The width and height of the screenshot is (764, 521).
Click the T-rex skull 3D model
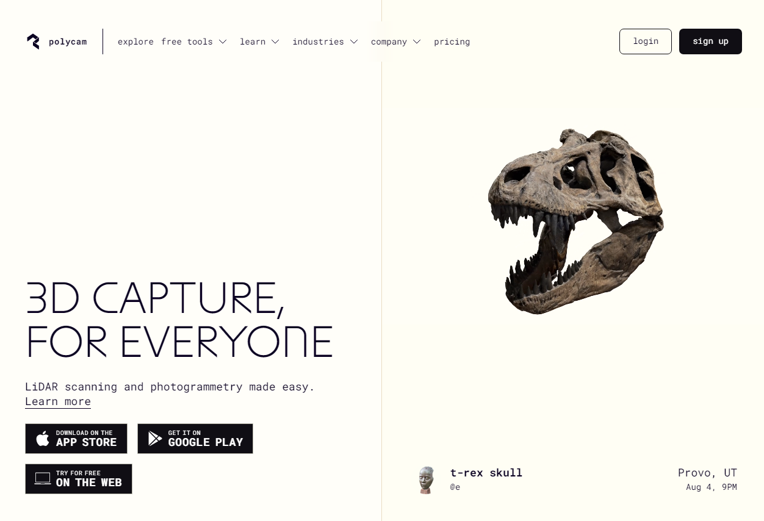point(575,221)
